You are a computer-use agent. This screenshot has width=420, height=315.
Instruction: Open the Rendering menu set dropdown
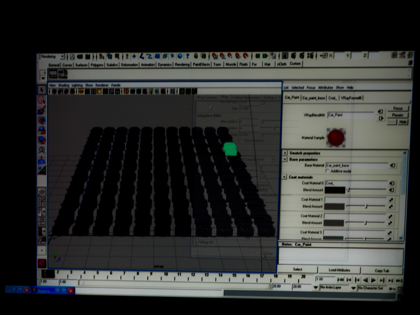click(62, 56)
